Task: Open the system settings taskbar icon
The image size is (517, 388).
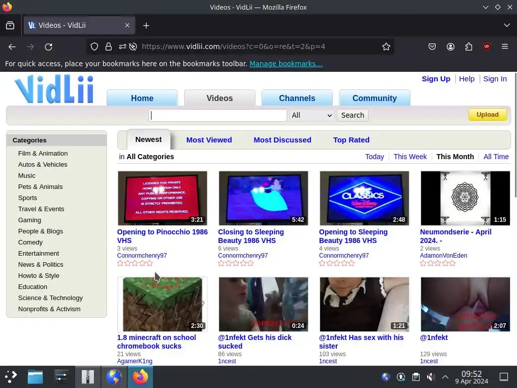Action: click(61, 376)
